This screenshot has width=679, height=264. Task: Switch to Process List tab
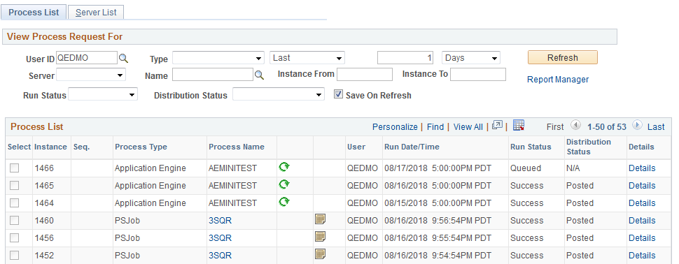click(34, 12)
